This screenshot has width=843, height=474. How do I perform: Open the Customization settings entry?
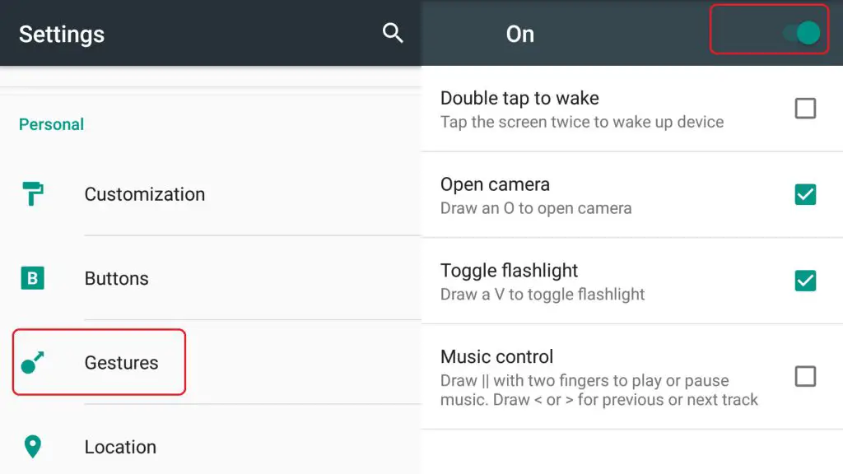(x=211, y=194)
